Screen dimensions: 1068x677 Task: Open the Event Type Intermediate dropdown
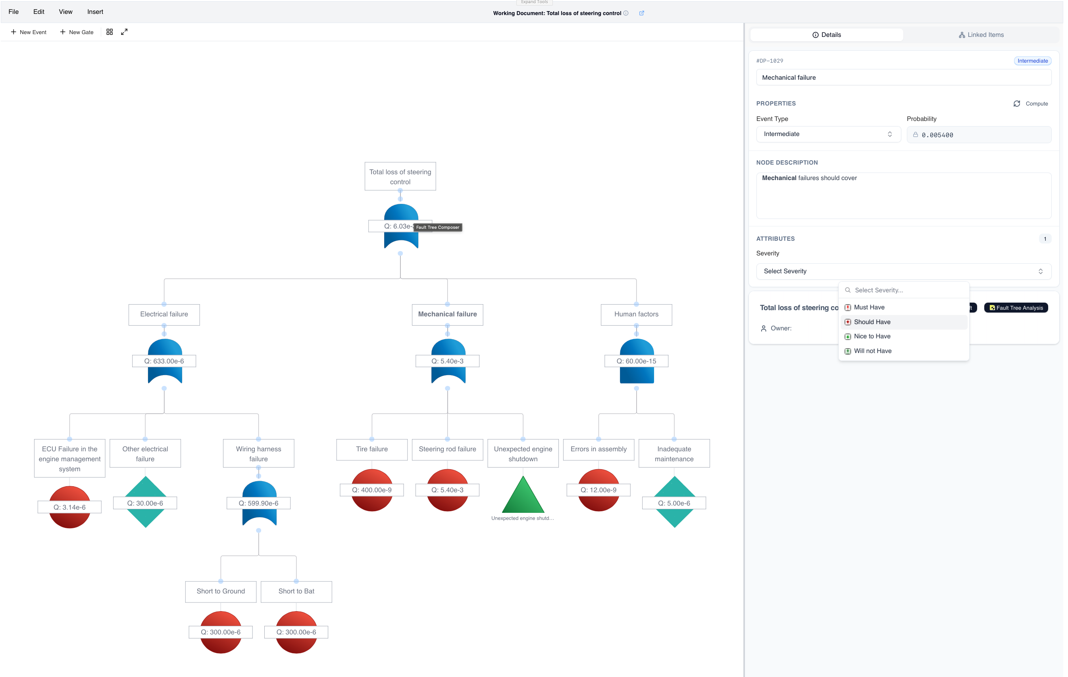827,134
